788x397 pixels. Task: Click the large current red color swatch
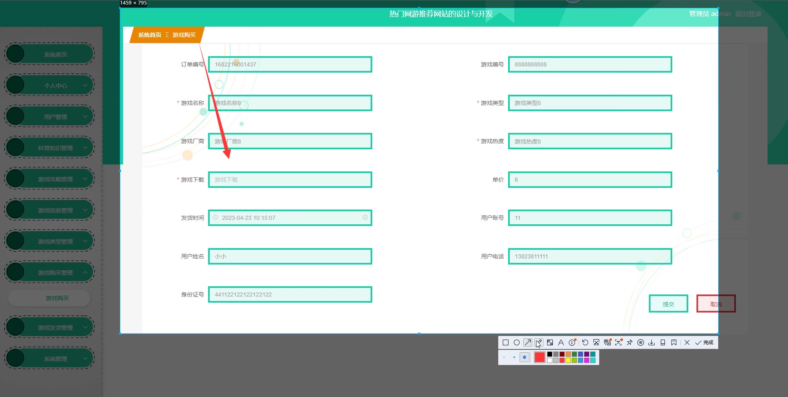[x=540, y=357]
